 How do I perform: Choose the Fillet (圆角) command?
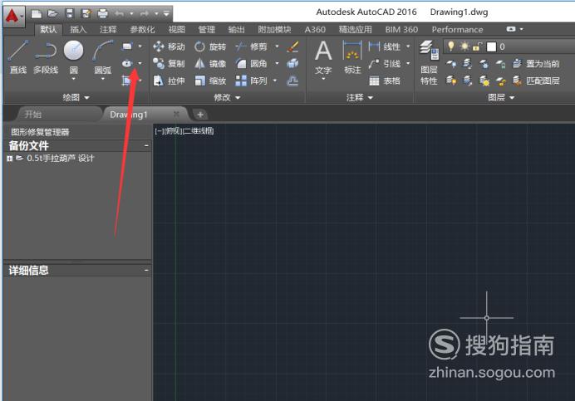pos(251,63)
